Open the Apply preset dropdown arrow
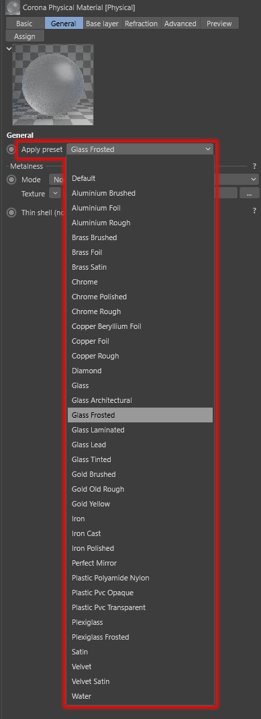261x719 pixels. coord(208,149)
